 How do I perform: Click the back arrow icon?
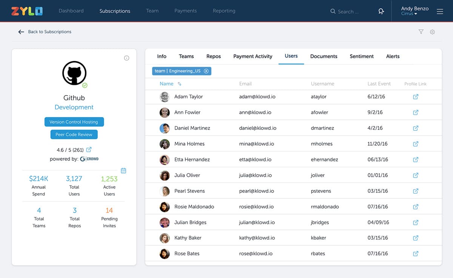[x=21, y=32]
